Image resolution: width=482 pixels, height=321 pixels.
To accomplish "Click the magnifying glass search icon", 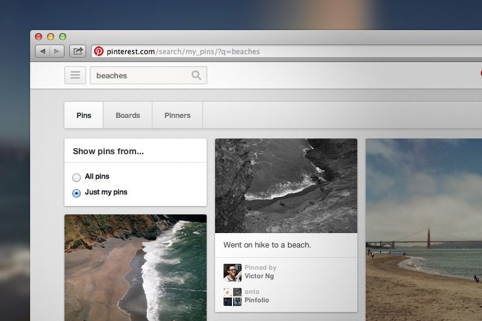I will (x=196, y=75).
